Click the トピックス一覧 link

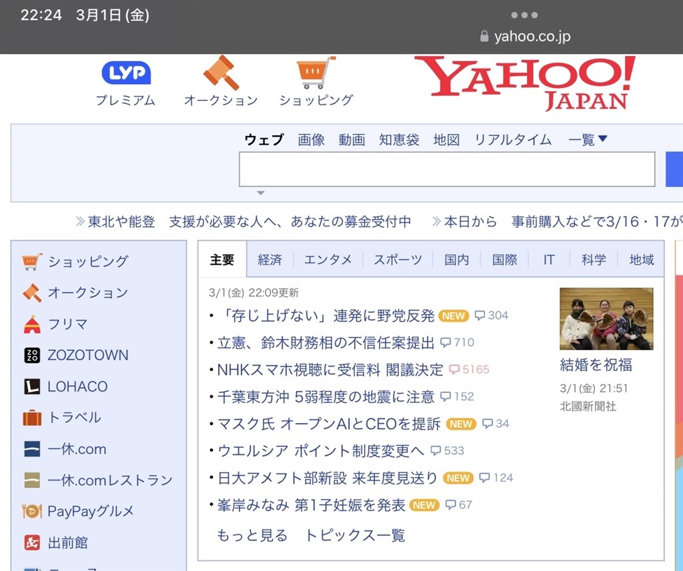[355, 535]
